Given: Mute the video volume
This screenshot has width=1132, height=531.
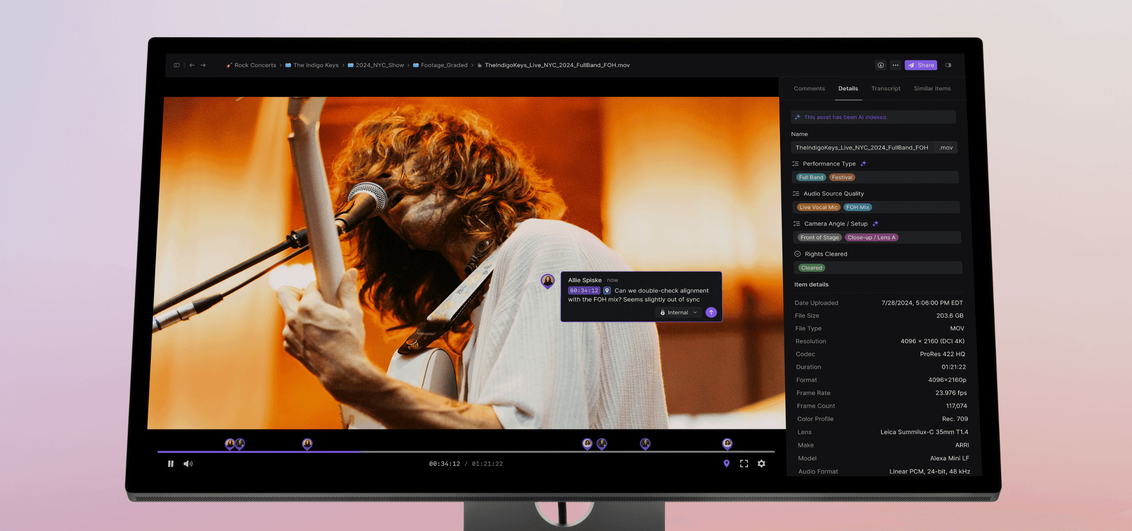Looking at the screenshot, I should [x=188, y=464].
